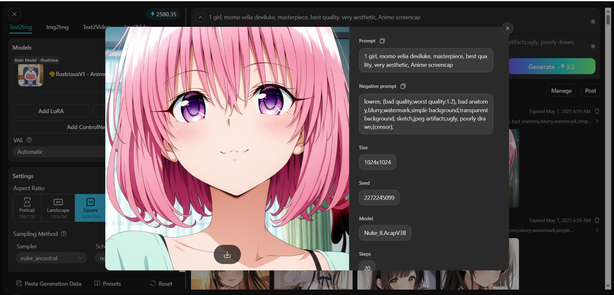
Task: Switch to the Text2Img tab
Action: click(x=21, y=27)
